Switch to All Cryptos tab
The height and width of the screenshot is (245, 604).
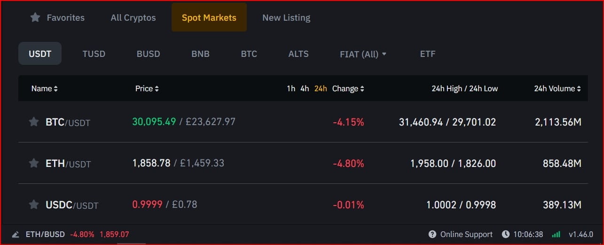point(133,18)
